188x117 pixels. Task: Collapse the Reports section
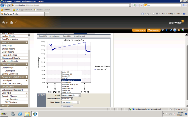(27, 42)
